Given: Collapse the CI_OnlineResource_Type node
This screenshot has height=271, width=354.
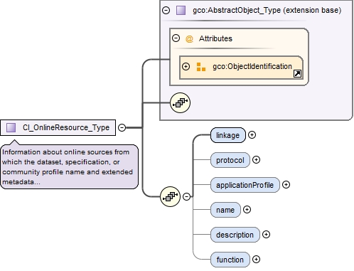Looking at the screenshot, I should [122, 127].
